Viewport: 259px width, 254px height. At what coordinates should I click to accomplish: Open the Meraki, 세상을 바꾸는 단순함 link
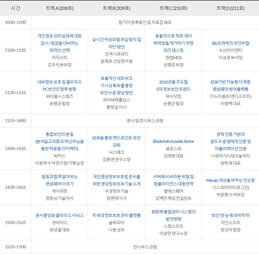coord(230,180)
